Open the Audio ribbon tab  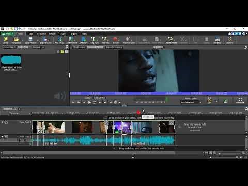63,34
